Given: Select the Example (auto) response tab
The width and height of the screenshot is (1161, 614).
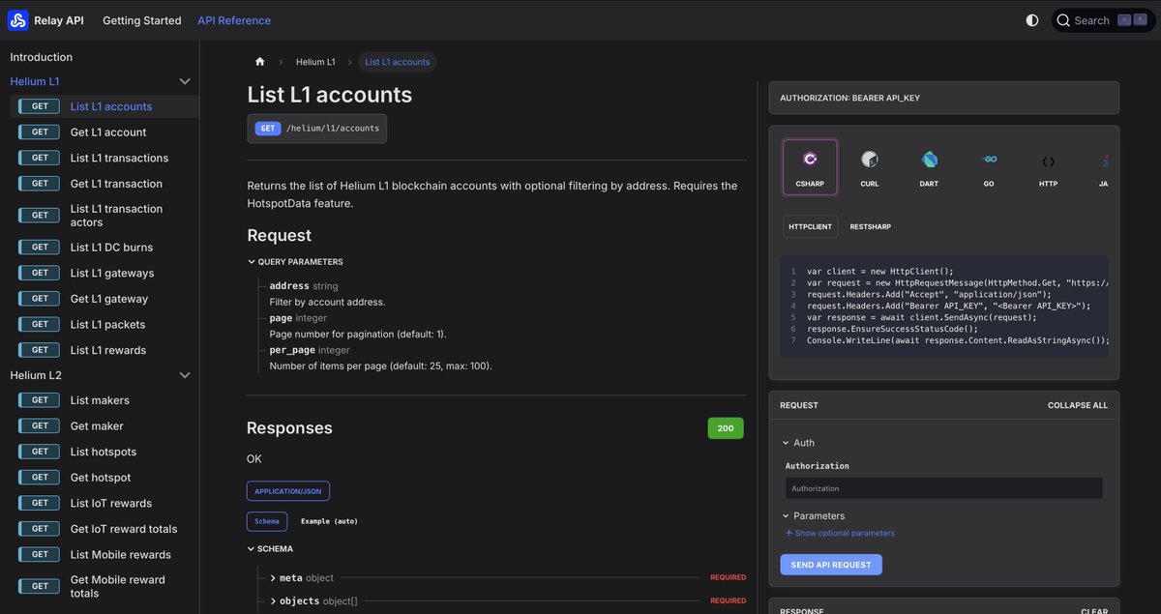Looking at the screenshot, I should pyautogui.click(x=329, y=521).
